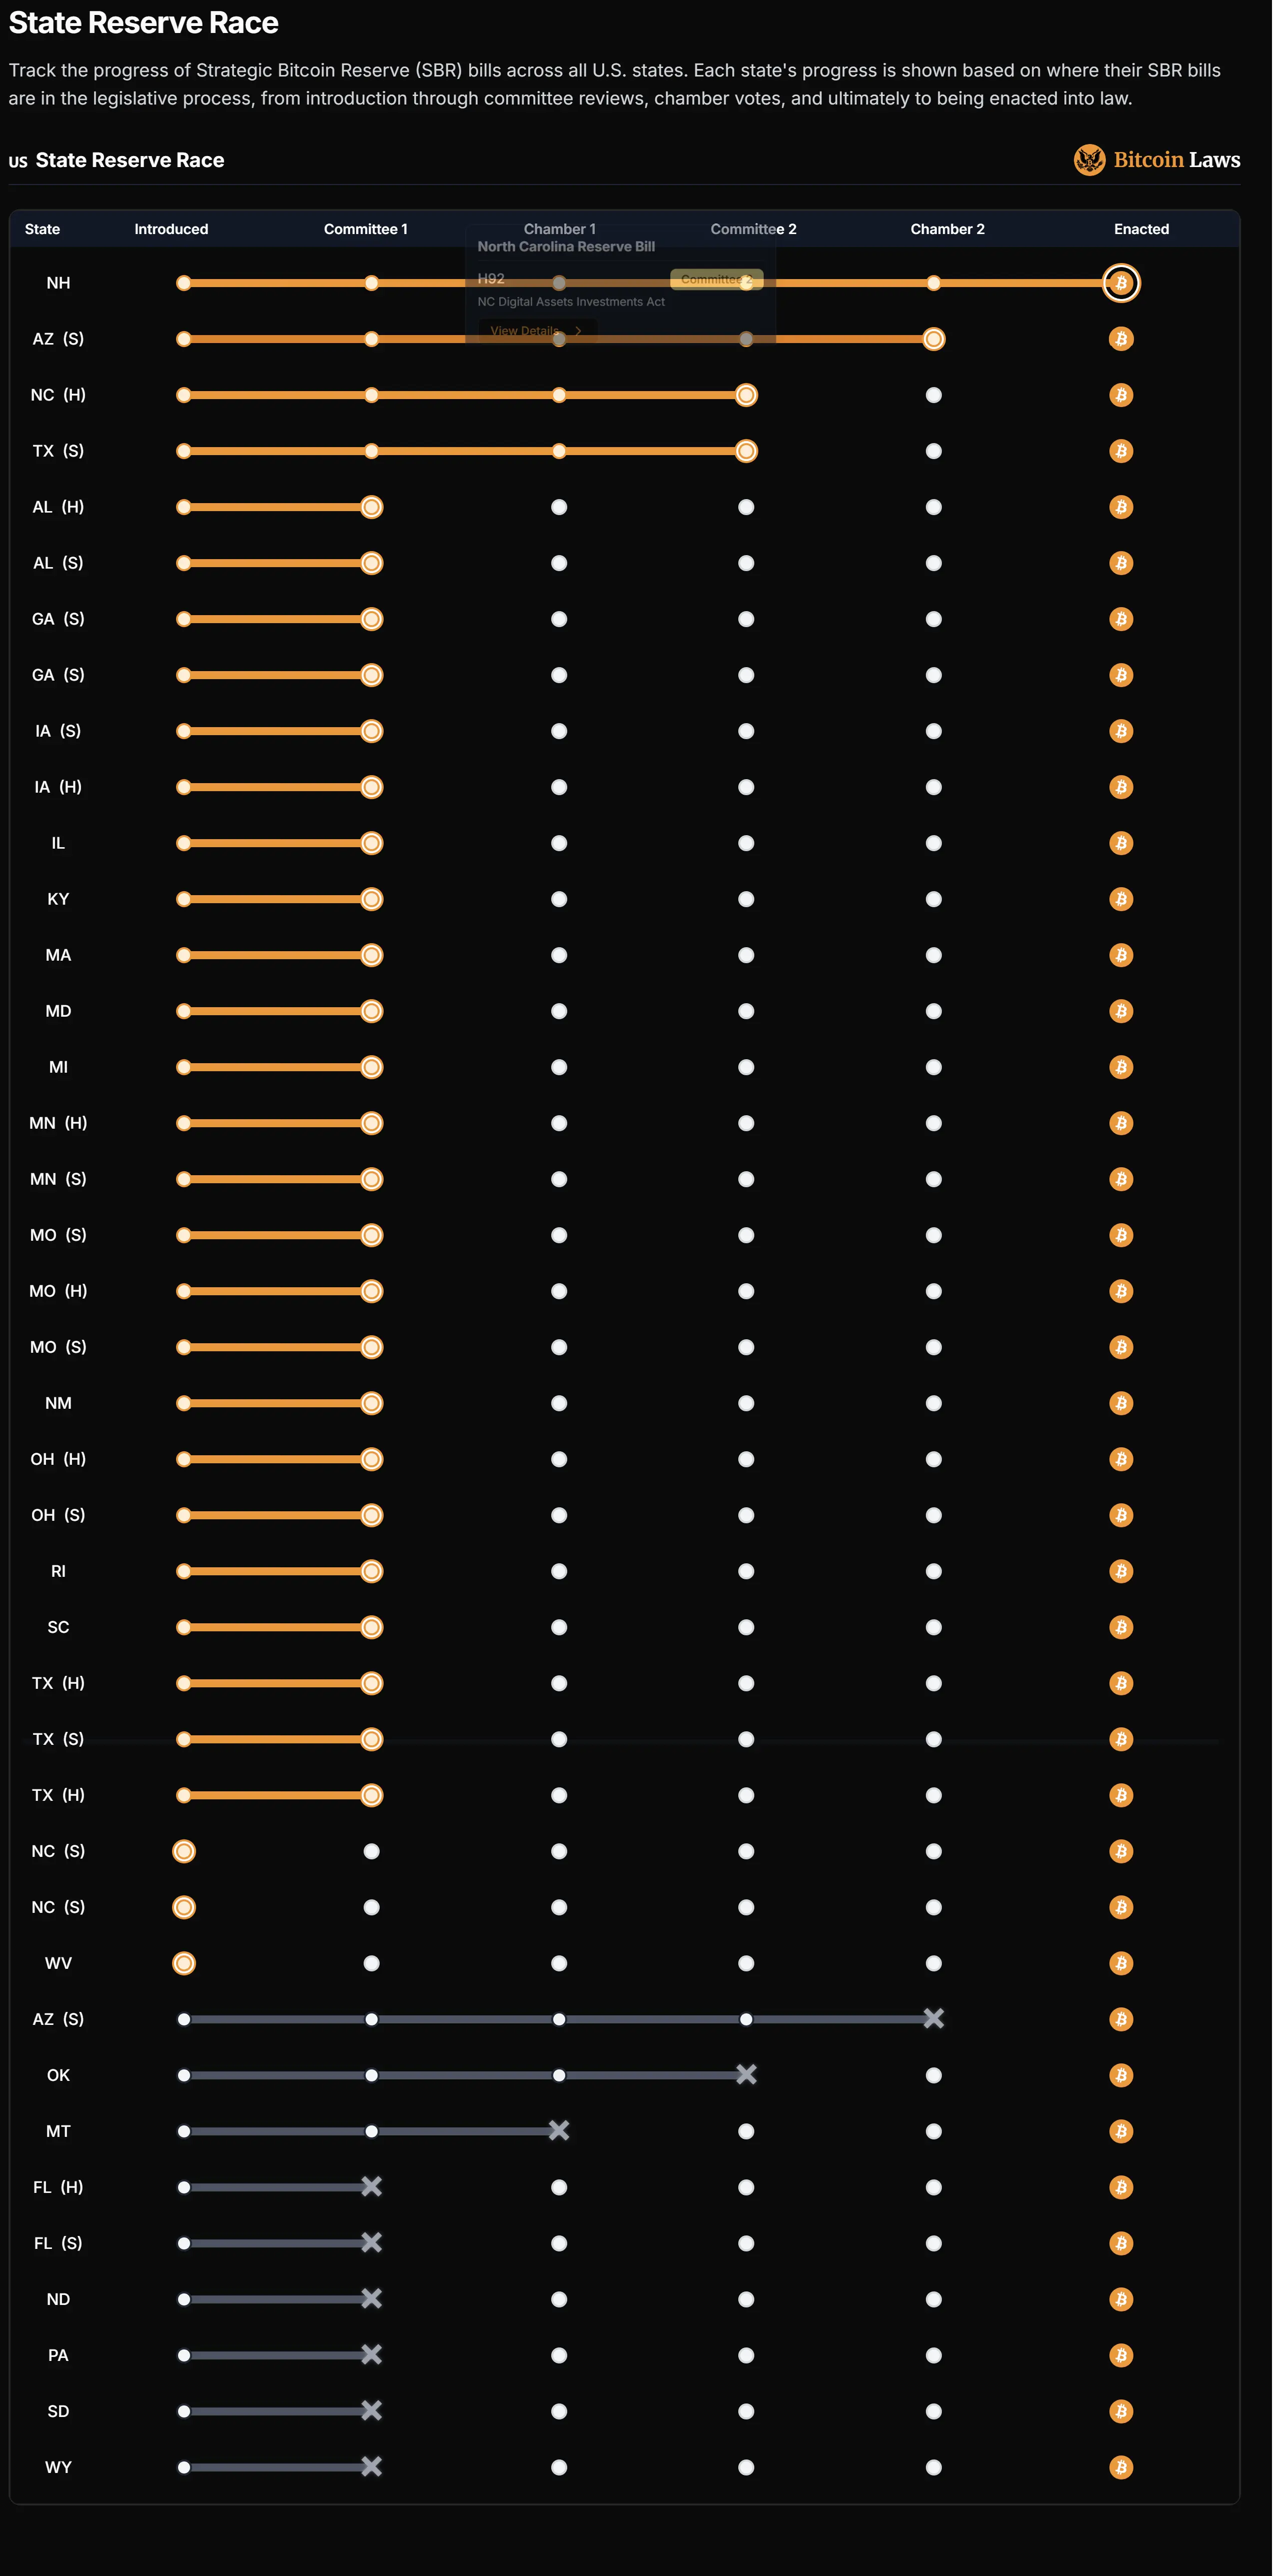Select the WV Introduced stage marker
This screenshot has width=1274, height=2576.
click(184, 1963)
